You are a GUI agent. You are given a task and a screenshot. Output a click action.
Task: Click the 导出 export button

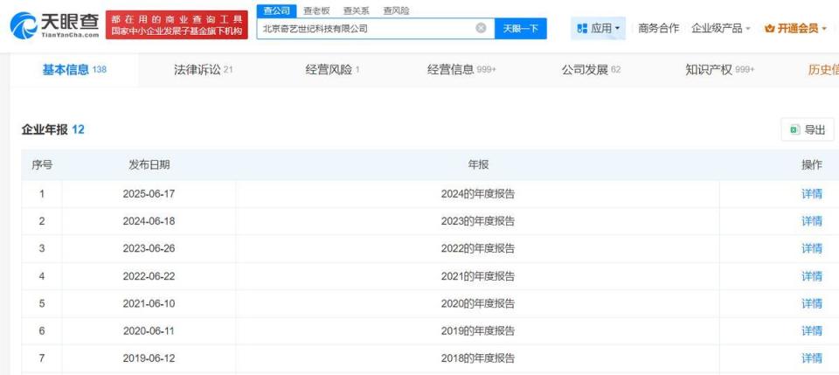pos(808,129)
